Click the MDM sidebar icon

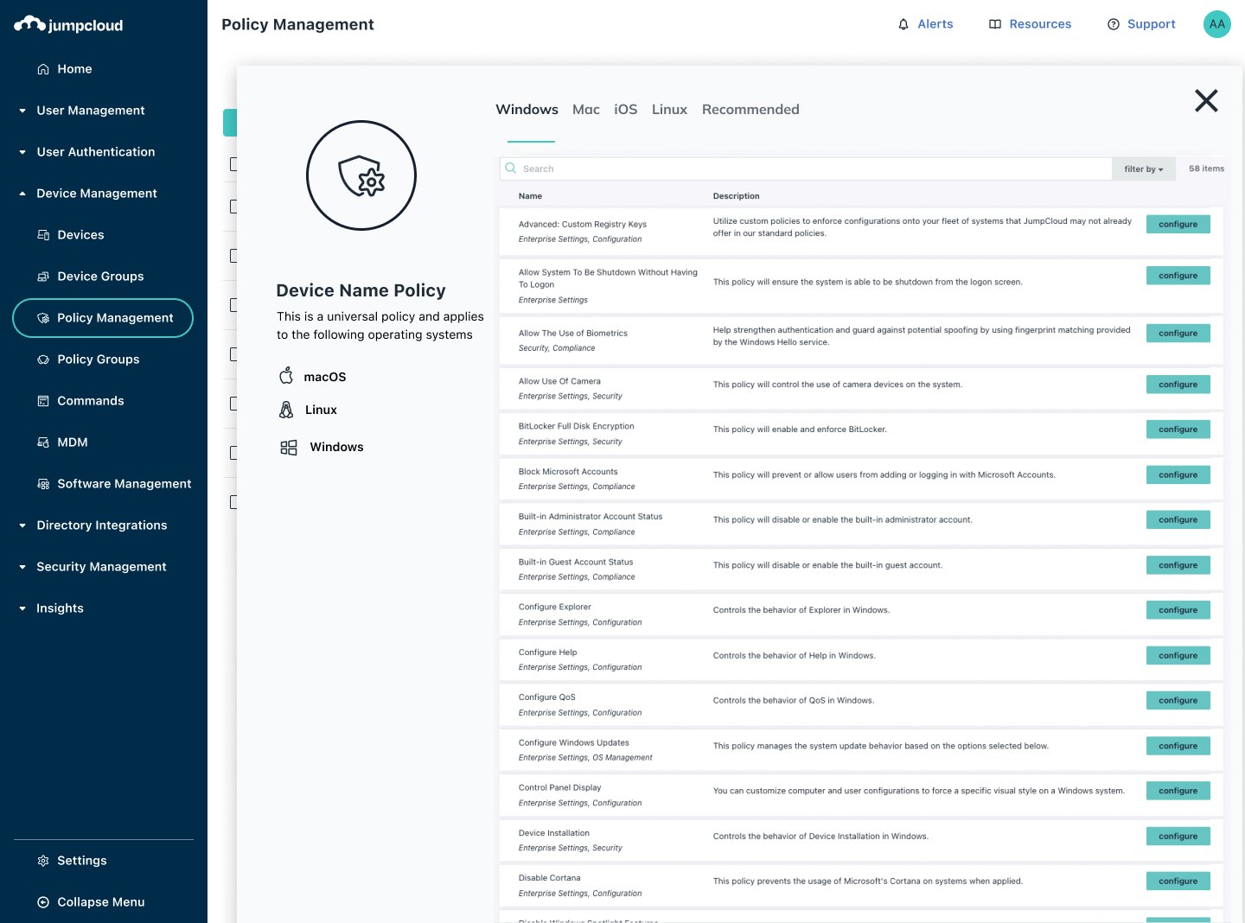pyautogui.click(x=43, y=442)
